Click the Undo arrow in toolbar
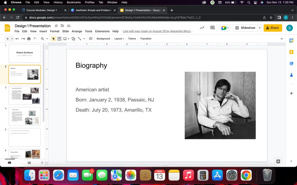Screen dimensions: 297x185 pyautogui.click(x=17, y=39)
